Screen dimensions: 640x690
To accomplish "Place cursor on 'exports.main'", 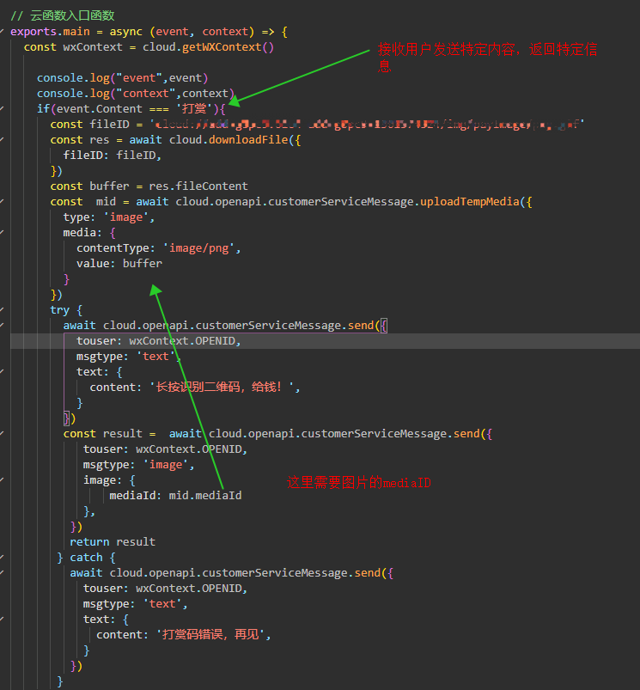I will [x=50, y=32].
